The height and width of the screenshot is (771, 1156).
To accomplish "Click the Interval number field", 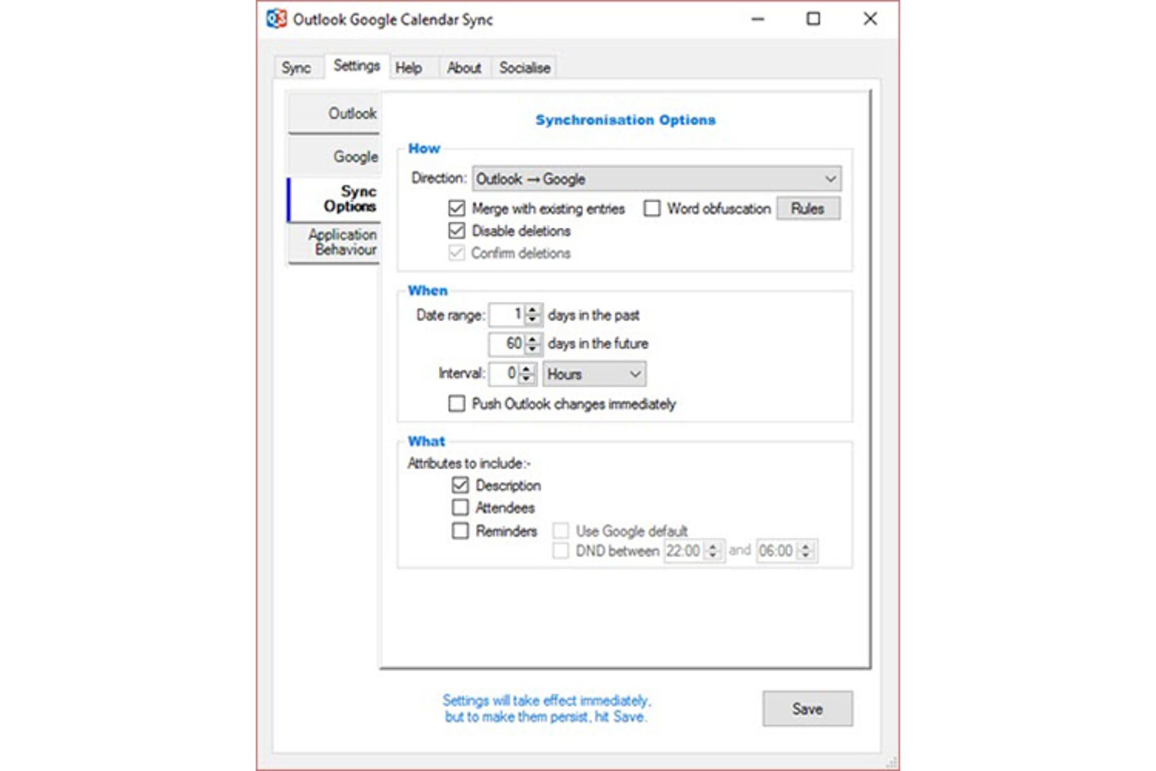I will (504, 373).
